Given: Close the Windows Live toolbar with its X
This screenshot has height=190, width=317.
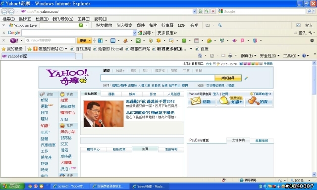Looking at the screenshot, I should pos(3,25).
